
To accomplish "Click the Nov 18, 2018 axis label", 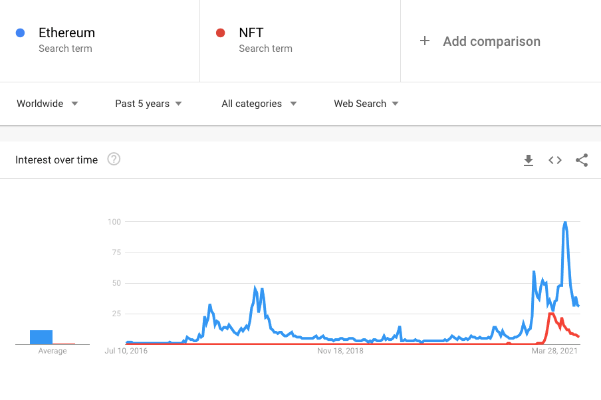I will [x=340, y=351].
